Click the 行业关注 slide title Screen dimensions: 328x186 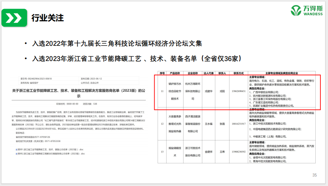(x=47, y=18)
